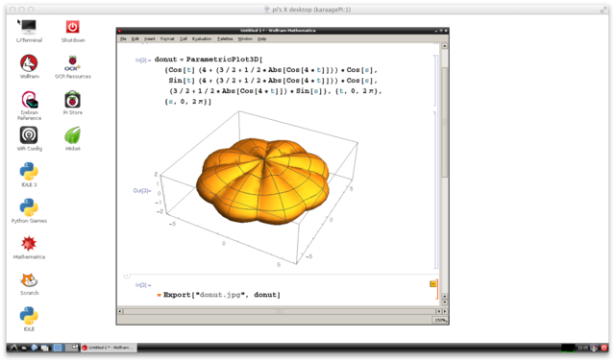This screenshot has width=615, height=362.
Task: Select the plot output cell bracket
Action: [x=434, y=190]
